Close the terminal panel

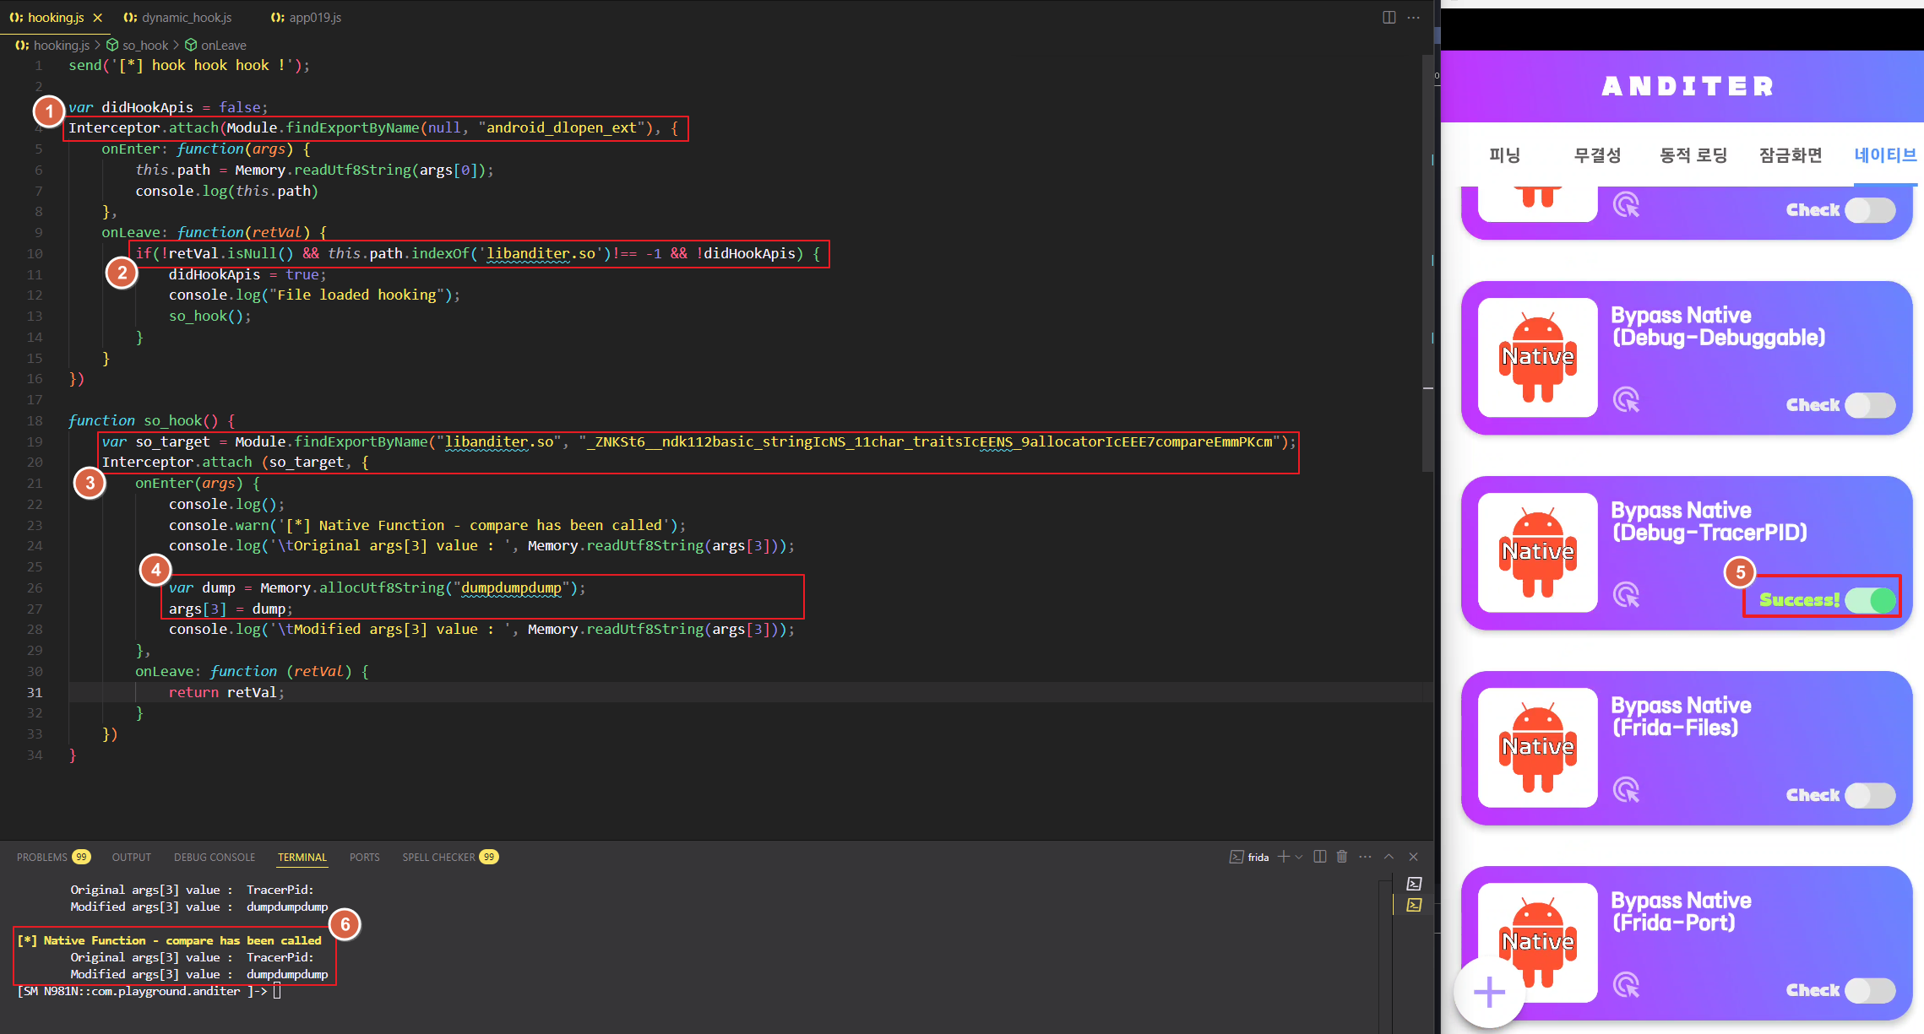click(x=1414, y=857)
